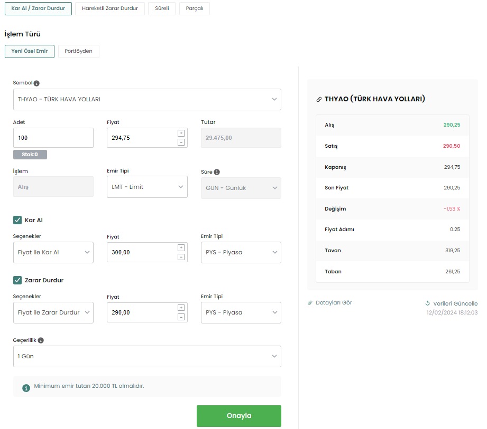
Task: Uncheck the Kar Al checkbox
Action: pos(17,220)
